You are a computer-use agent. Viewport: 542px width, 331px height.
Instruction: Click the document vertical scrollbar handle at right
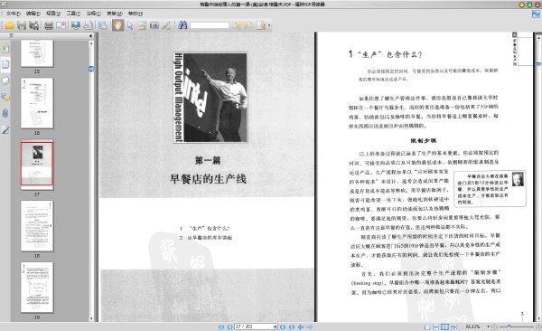pos(538,64)
